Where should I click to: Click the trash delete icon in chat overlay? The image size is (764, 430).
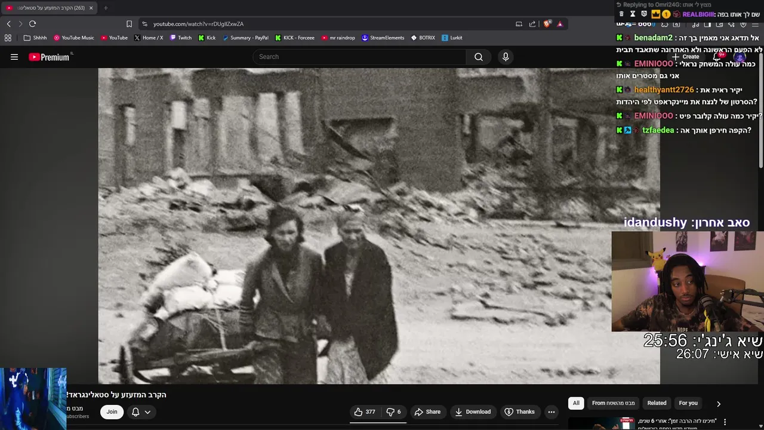coord(621,14)
